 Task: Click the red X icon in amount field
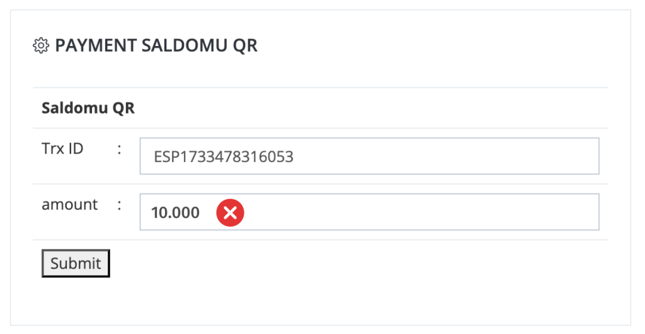231,212
